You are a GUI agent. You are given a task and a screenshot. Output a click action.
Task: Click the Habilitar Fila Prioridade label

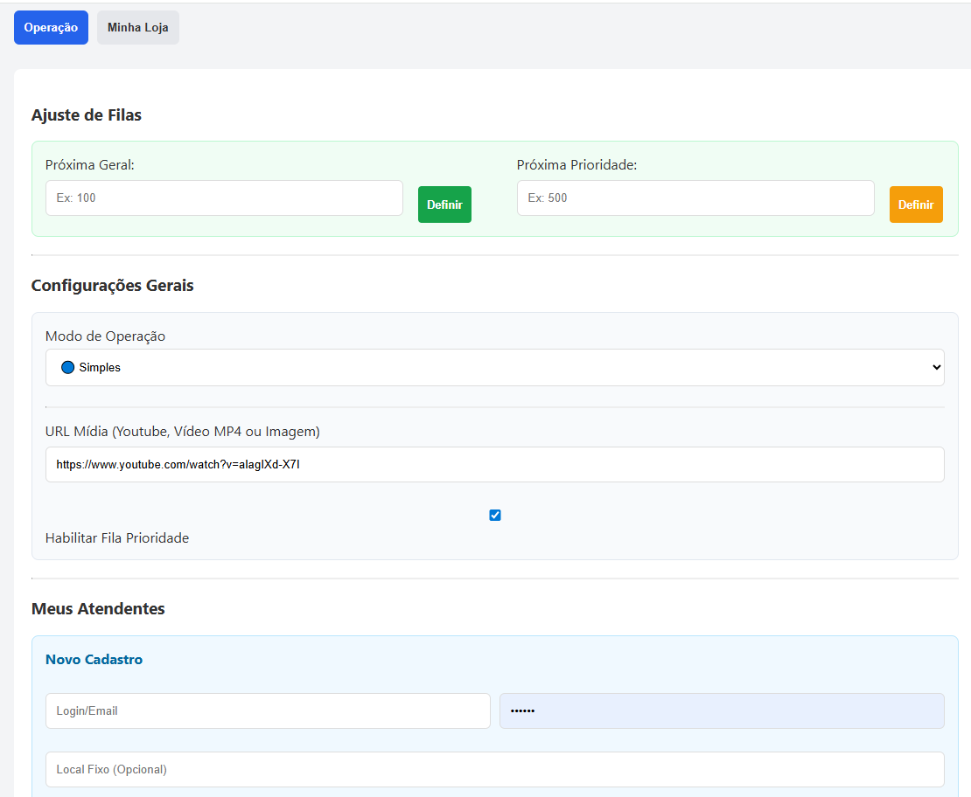coord(117,538)
